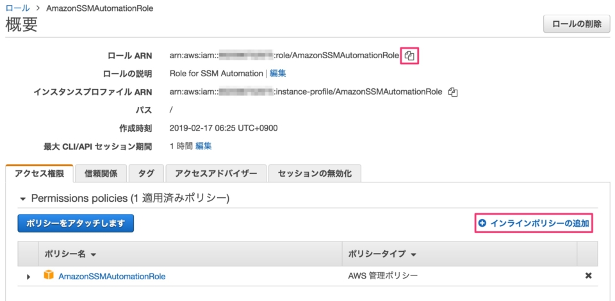Expand the AmazonSSMAutomationRole policy row
Screen dimensions: 615x301
click(x=28, y=277)
